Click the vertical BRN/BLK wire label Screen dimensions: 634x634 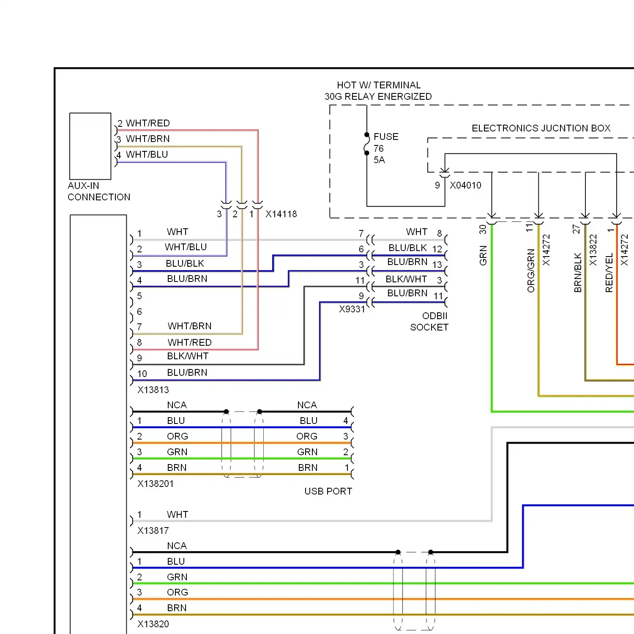578,273
